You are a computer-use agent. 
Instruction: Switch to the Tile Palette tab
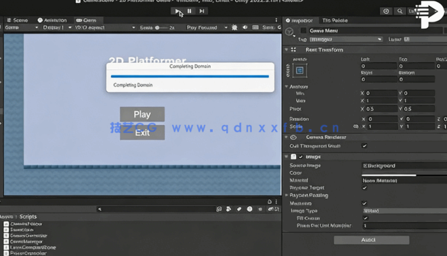(x=335, y=20)
